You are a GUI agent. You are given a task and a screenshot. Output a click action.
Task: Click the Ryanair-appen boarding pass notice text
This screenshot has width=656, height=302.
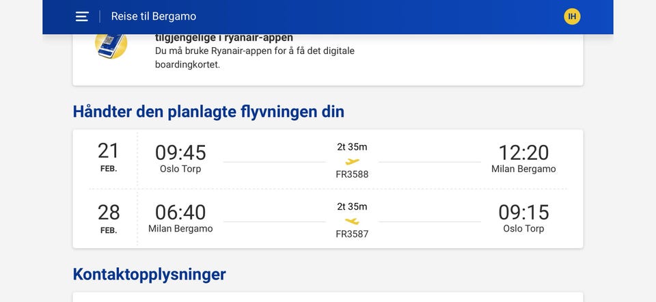[x=254, y=57]
